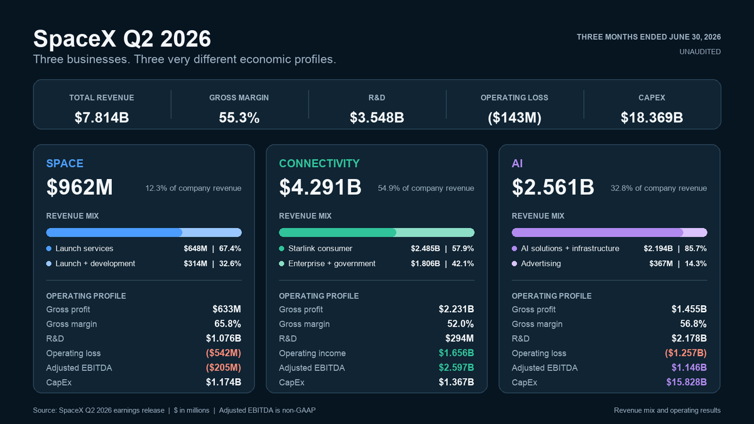Click the purple dot beside AI solutions + infrastructure
The width and height of the screenshot is (754, 424).
tap(515, 249)
